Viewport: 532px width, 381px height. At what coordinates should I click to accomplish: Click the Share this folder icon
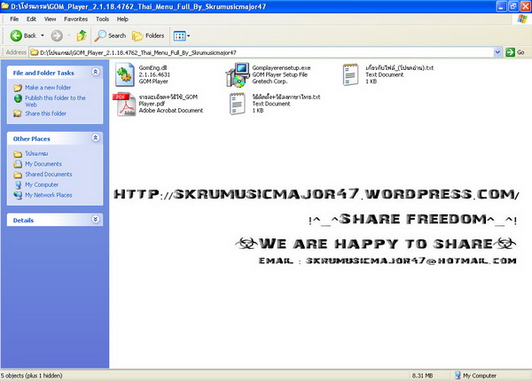pyautogui.click(x=18, y=113)
